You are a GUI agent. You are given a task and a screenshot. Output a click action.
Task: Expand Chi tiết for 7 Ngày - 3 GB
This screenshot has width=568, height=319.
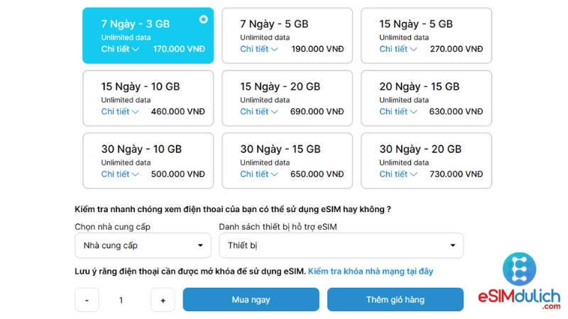tap(120, 49)
